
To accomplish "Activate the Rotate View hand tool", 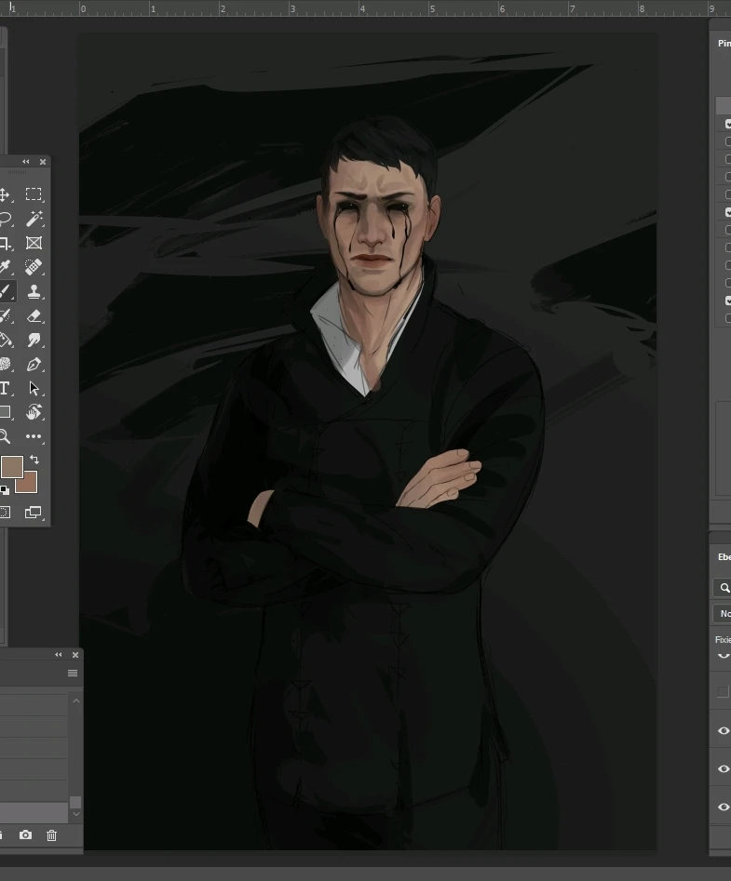I will click(x=34, y=412).
